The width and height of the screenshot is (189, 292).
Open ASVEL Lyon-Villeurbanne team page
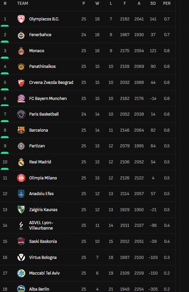41,225
